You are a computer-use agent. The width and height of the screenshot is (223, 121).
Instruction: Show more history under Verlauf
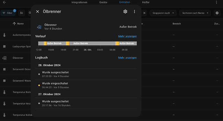point(127,36)
